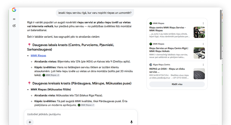Open Riepu centrs MMK Riepu Serviss result title
This screenshot has height=125, width=231.
tap(167, 29)
